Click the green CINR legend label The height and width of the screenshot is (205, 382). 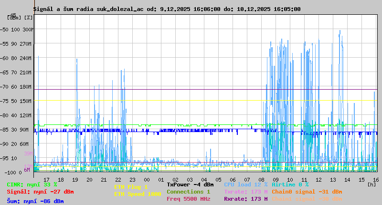coord(32,184)
